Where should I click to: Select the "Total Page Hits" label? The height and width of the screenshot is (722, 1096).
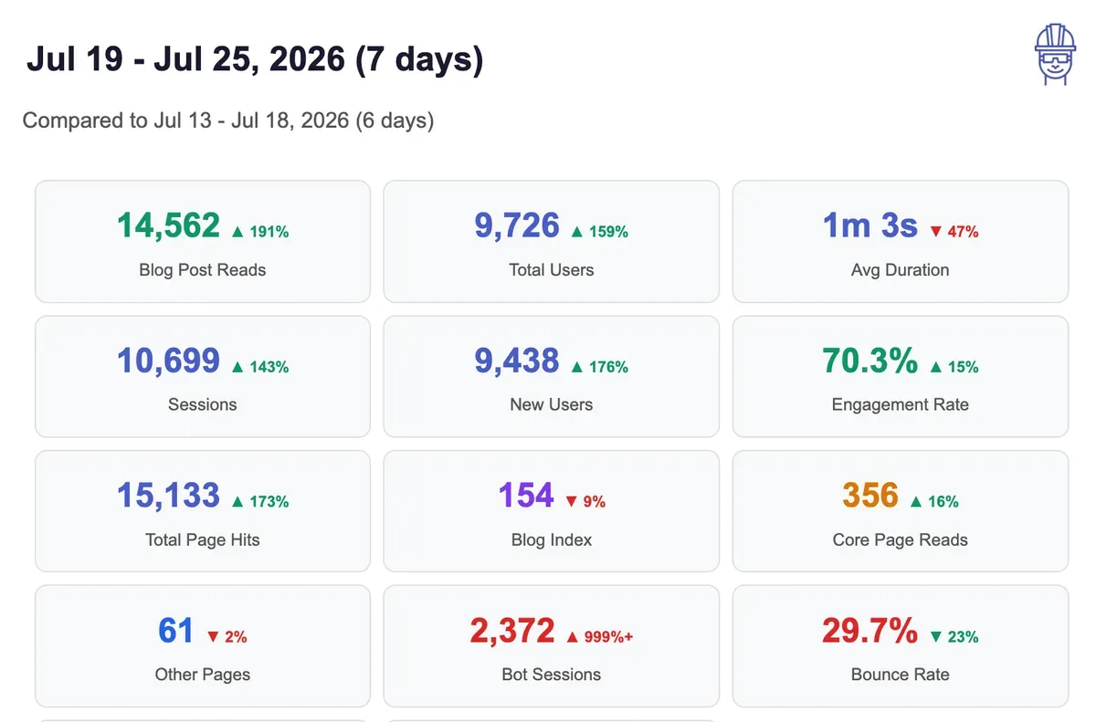tap(203, 539)
